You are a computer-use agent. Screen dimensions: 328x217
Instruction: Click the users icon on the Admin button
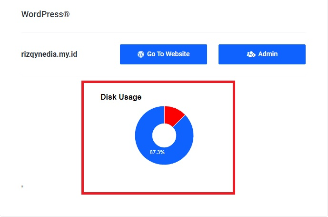(x=251, y=54)
